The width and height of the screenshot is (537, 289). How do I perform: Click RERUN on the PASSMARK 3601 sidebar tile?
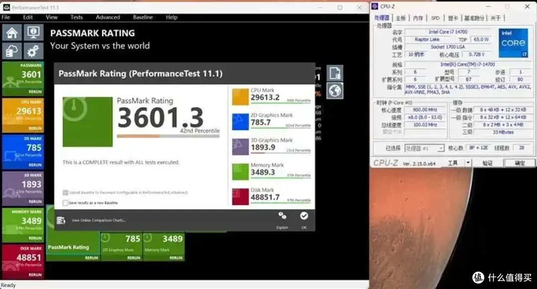(35, 92)
